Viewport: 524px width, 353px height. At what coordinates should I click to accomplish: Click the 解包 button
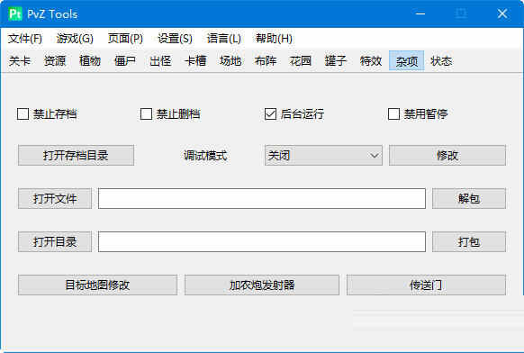[x=469, y=198]
